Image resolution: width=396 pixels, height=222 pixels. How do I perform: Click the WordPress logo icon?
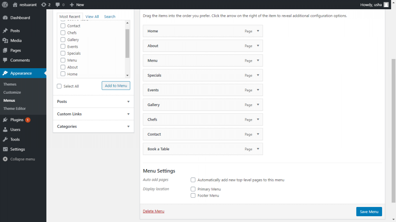point(5,5)
